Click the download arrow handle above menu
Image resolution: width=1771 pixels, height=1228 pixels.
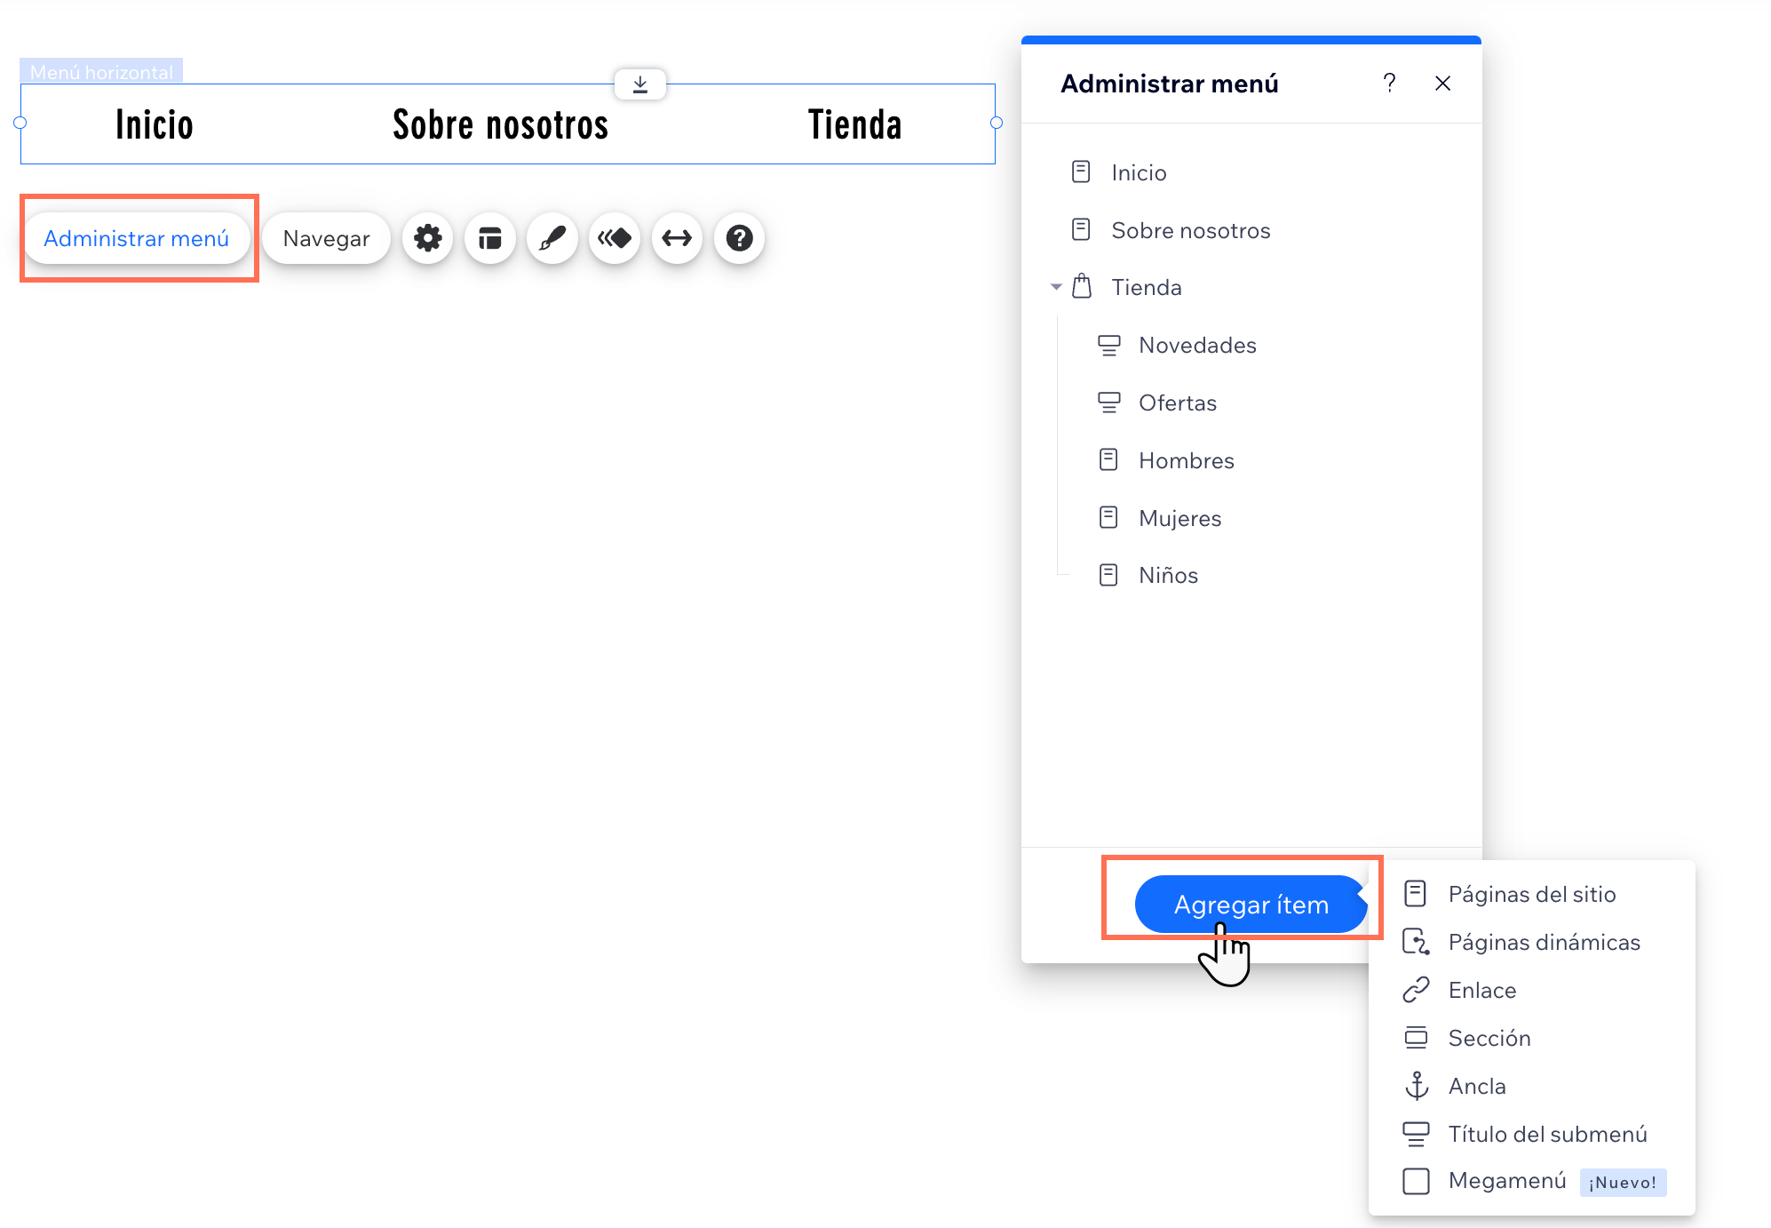point(640,84)
